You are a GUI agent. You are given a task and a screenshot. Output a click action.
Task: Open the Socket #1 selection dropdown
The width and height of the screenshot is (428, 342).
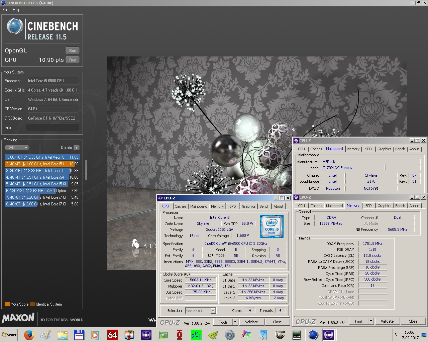tap(201, 311)
